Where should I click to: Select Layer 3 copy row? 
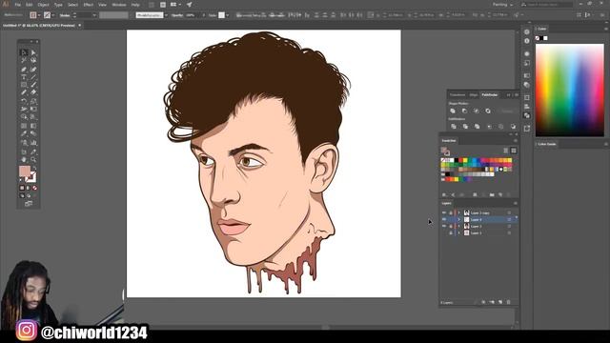479,212
